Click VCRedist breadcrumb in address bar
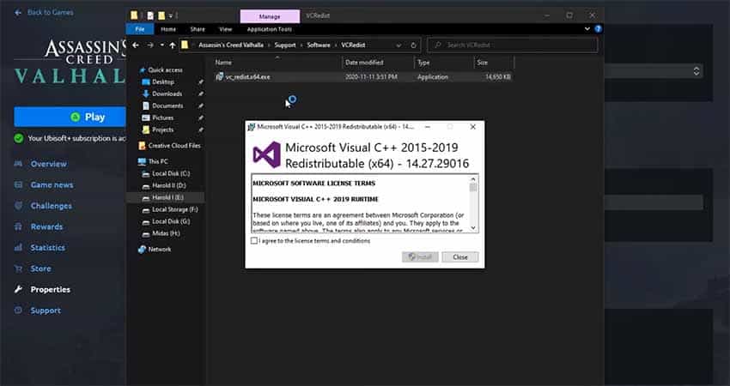730x386 pixels. tap(353, 45)
